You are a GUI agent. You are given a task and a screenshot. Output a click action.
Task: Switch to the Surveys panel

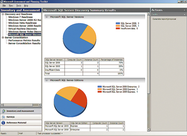[21, 117]
